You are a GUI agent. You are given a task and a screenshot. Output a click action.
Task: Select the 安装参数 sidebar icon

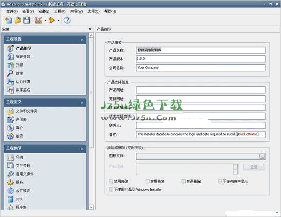(10, 57)
